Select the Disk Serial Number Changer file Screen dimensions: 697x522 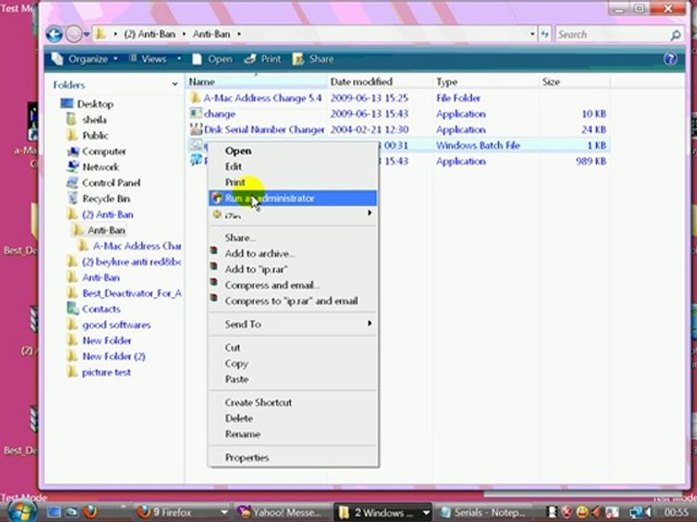[264, 130]
